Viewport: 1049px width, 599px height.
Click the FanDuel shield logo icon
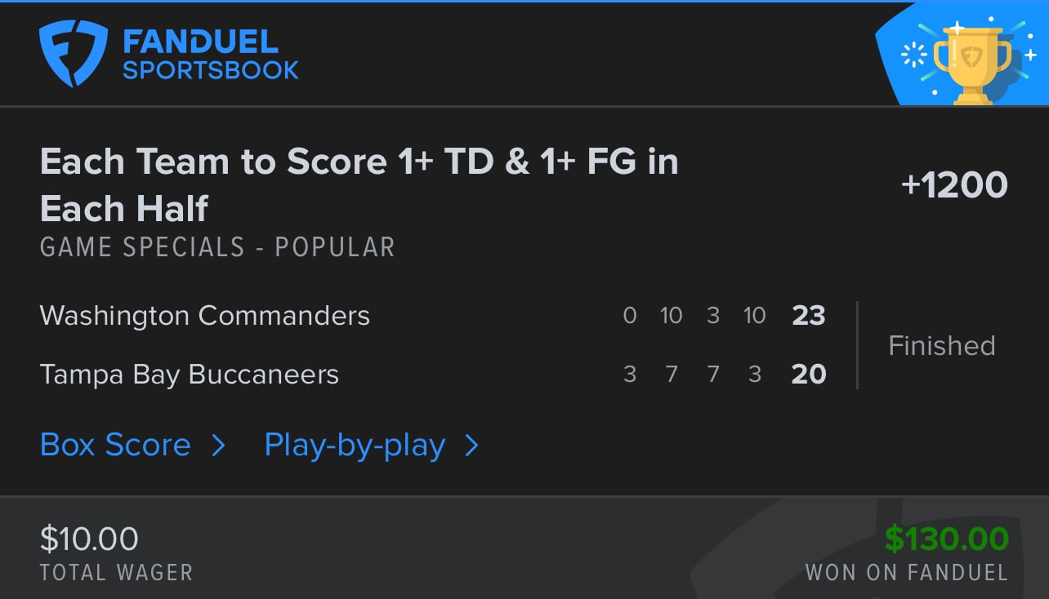[74, 54]
